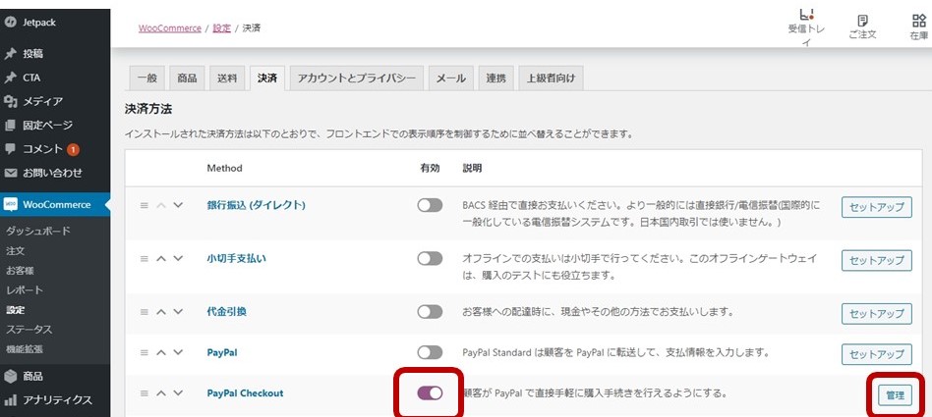Select the 決済 tab

click(x=267, y=78)
